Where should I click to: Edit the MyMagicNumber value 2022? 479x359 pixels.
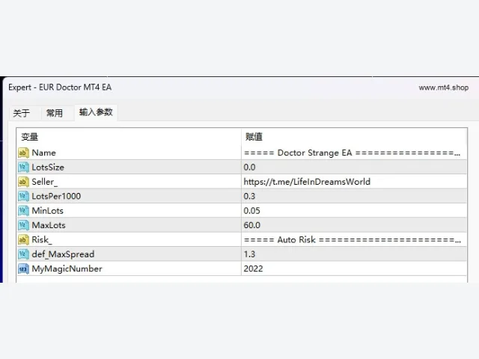pyautogui.click(x=354, y=269)
